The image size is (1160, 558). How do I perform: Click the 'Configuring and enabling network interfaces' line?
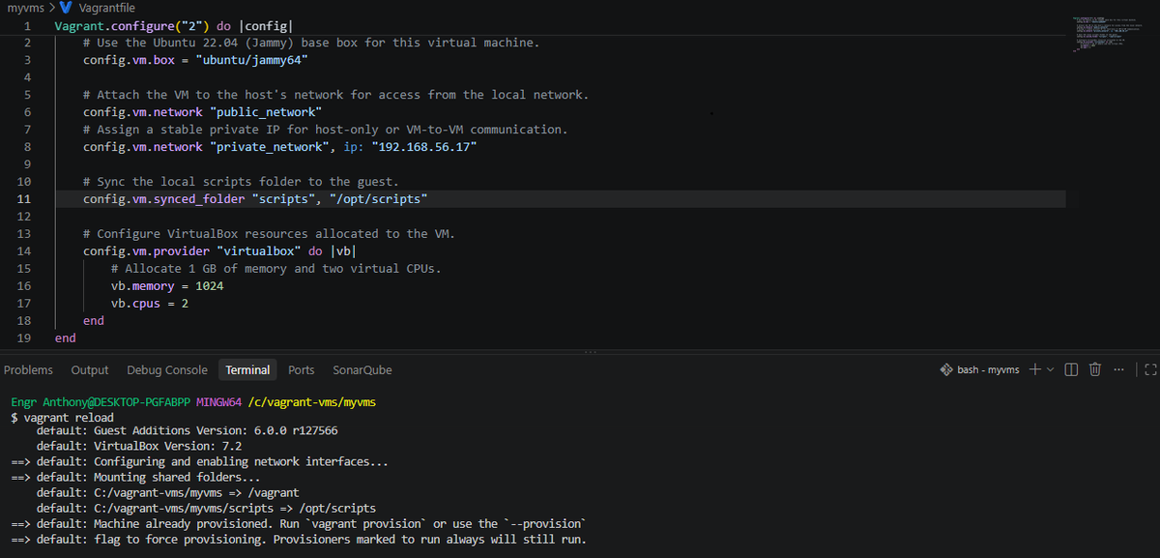(200, 461)
